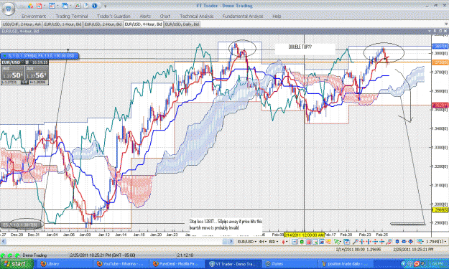This screenshot has height=269, width=449.
Task: Open the EUR/USD symbol dropdown in chart toolbar
Action: [x=247, y=242]
